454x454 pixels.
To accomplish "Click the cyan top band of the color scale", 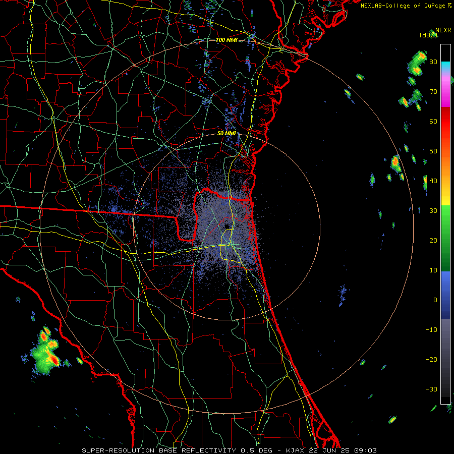I will [445, 67].
